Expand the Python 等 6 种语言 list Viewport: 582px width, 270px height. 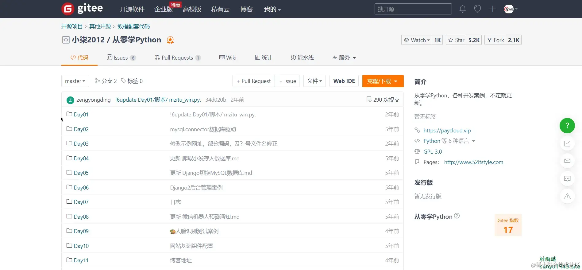pos(449,141)
